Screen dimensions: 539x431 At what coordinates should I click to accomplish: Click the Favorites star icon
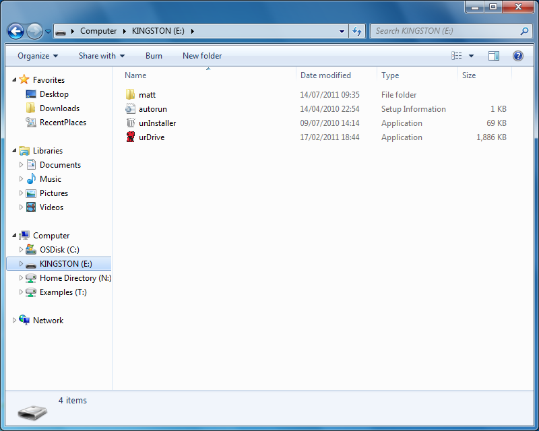[x=24, y=79]
